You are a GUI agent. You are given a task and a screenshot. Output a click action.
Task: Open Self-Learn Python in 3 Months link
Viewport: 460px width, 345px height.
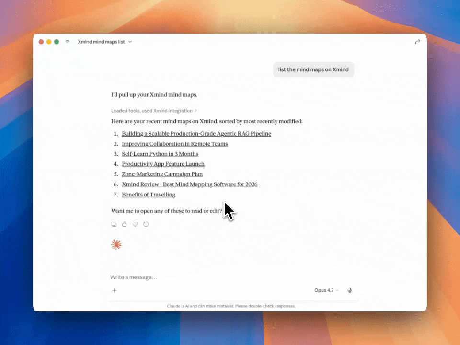click(x=160, y=154)
